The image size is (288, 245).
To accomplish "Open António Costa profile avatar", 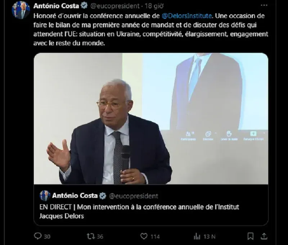I will 21,10.
